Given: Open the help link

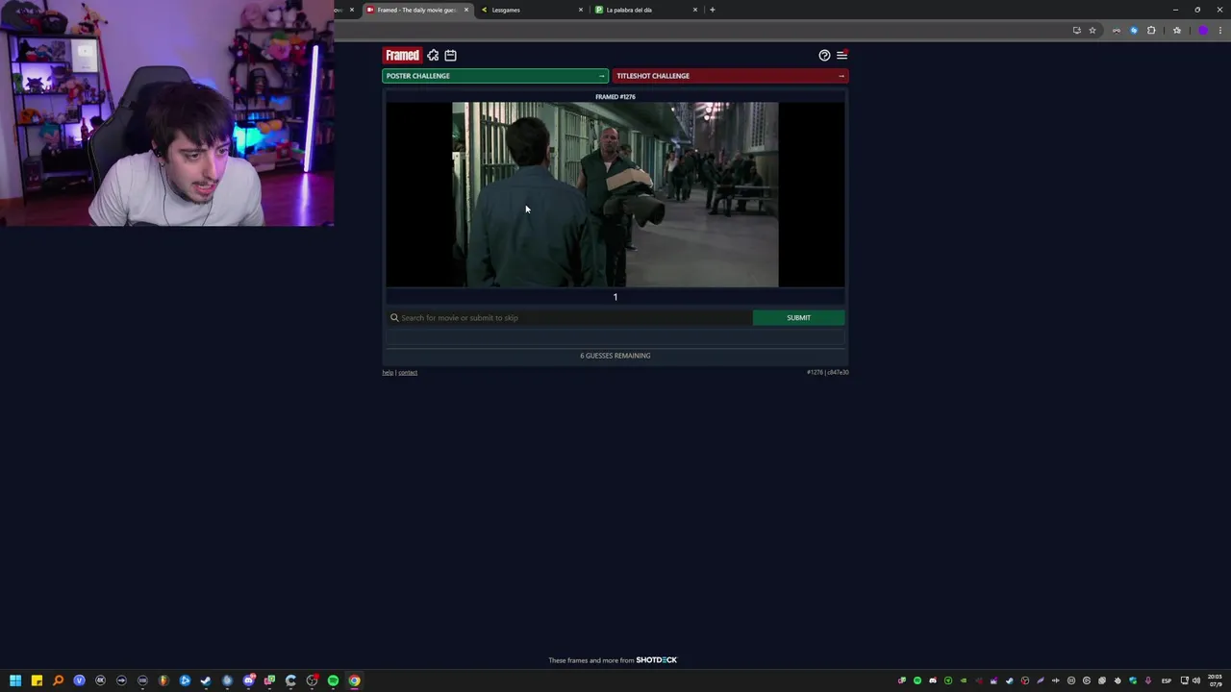Looking at the screenshot, I should [388, 372].
